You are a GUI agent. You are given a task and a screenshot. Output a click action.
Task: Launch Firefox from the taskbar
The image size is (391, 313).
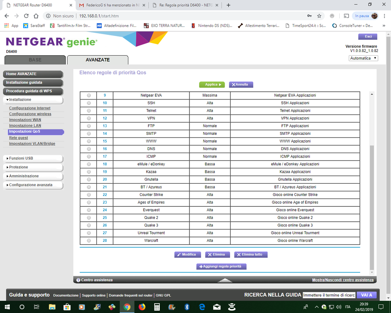point(142,307)
